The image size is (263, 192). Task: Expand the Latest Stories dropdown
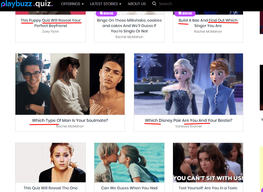pos(106,4)
